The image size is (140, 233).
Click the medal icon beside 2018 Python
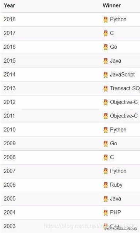click(x=106, y=20)
